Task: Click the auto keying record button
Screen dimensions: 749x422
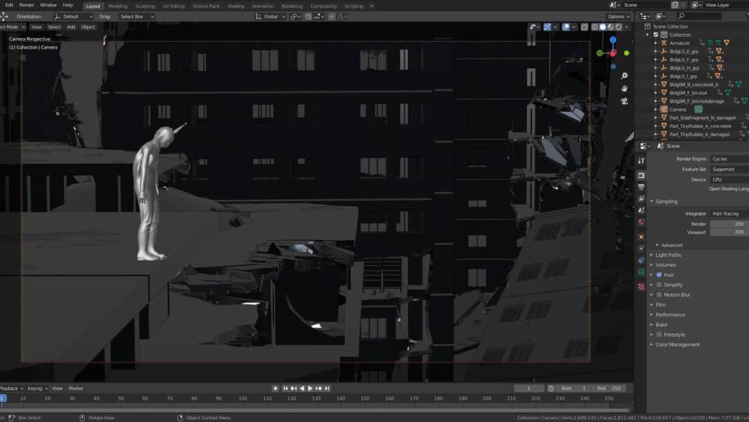Action: 275,389
